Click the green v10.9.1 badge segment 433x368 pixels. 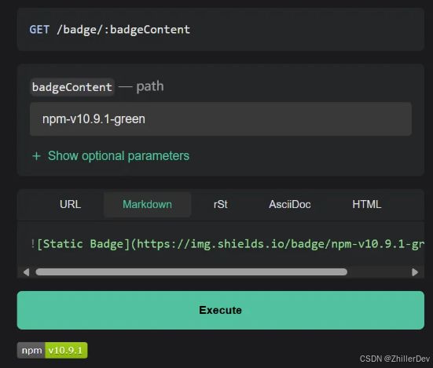pos(66,351)
